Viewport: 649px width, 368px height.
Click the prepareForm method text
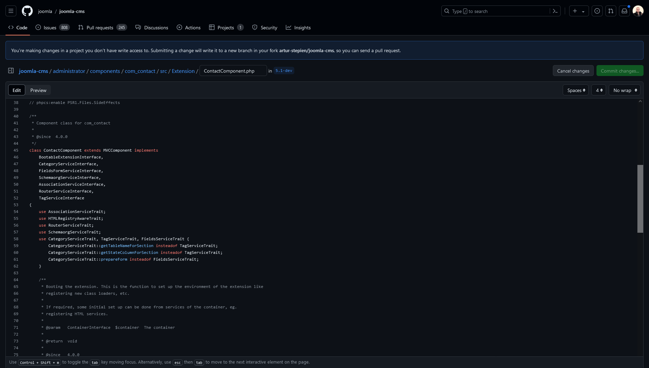(114, 259)
